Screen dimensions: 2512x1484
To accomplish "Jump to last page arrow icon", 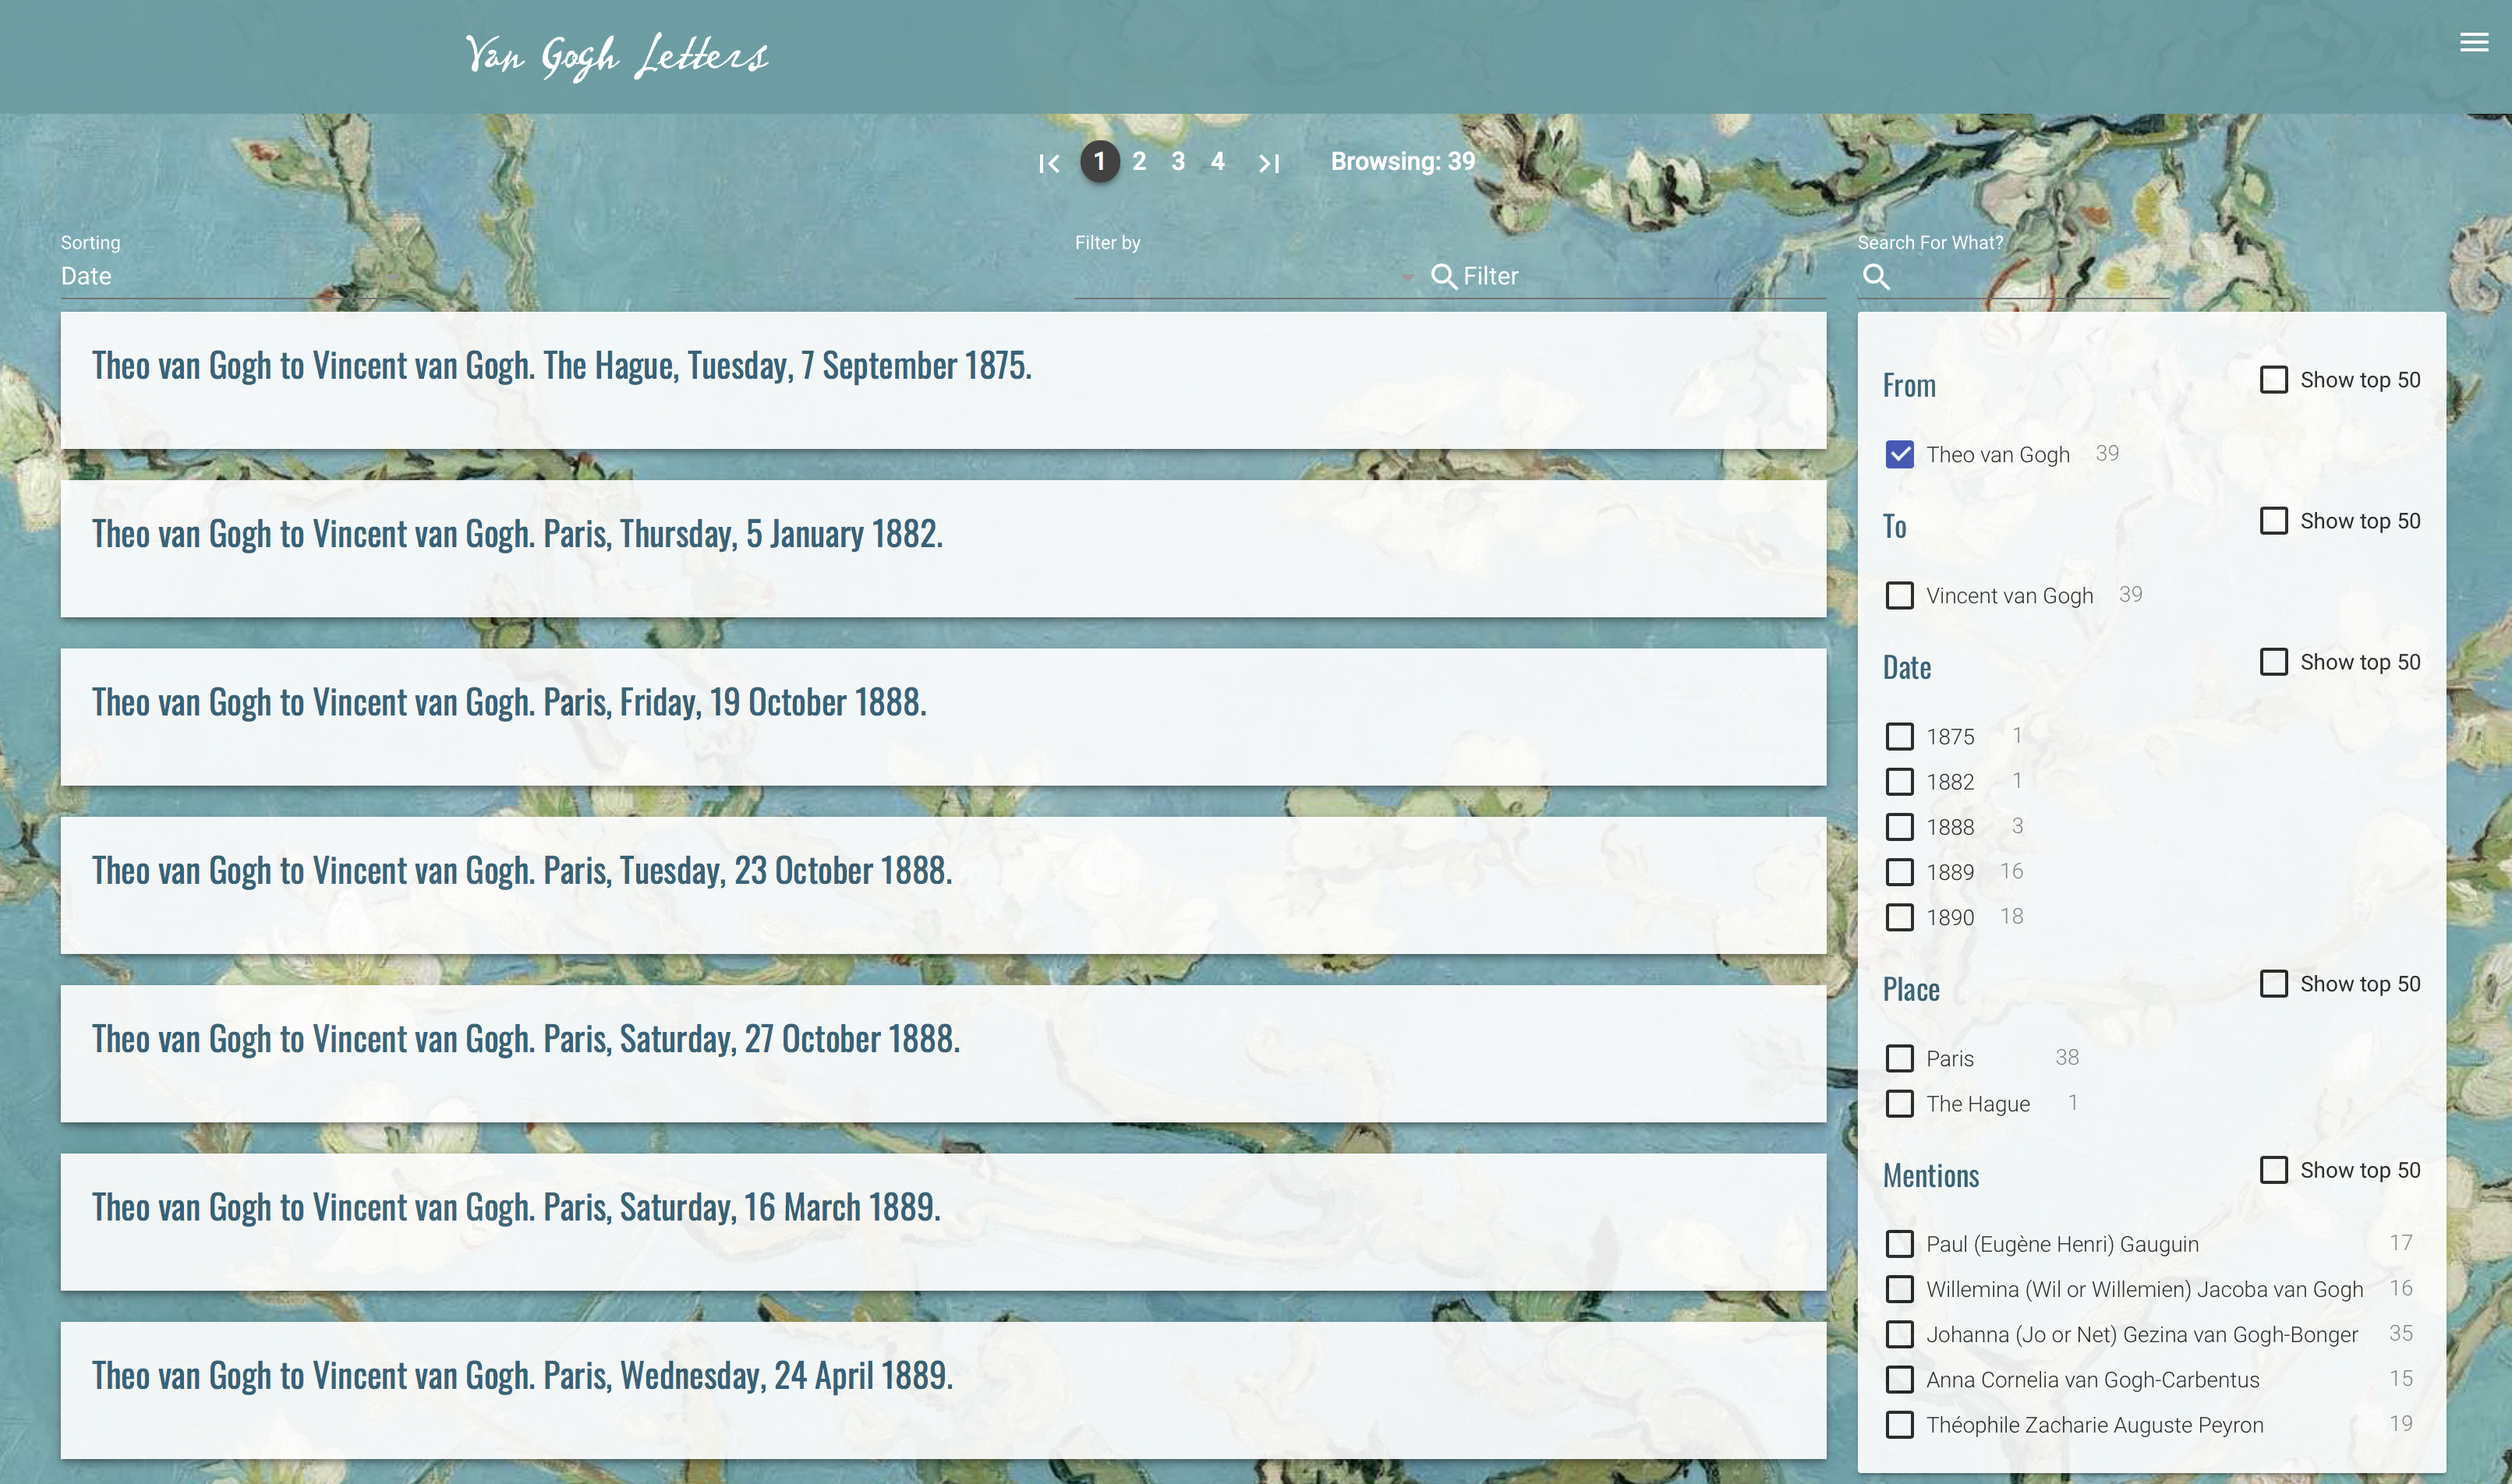I will coord(1269,163).
